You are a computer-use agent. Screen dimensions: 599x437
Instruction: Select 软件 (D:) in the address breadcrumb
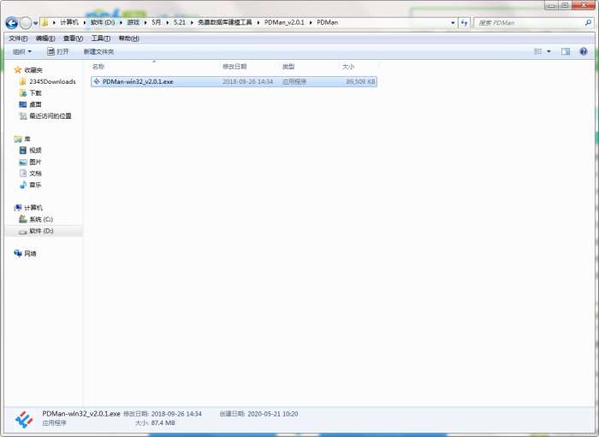[103, 22]
